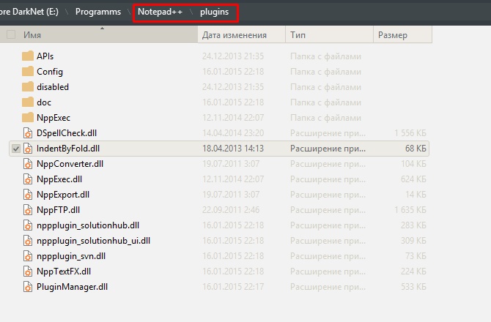Select NppConverter.dll file name

70,164
